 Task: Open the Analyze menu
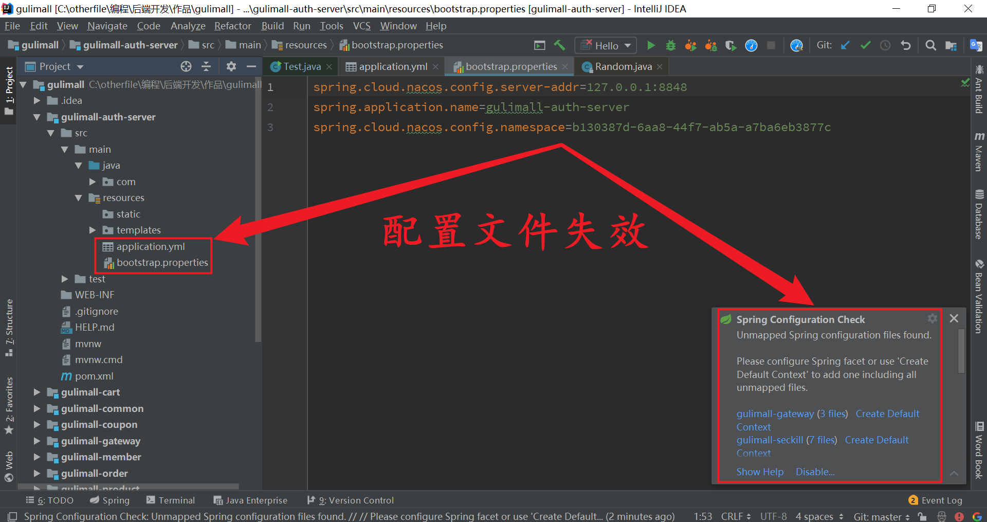point(188,26)
